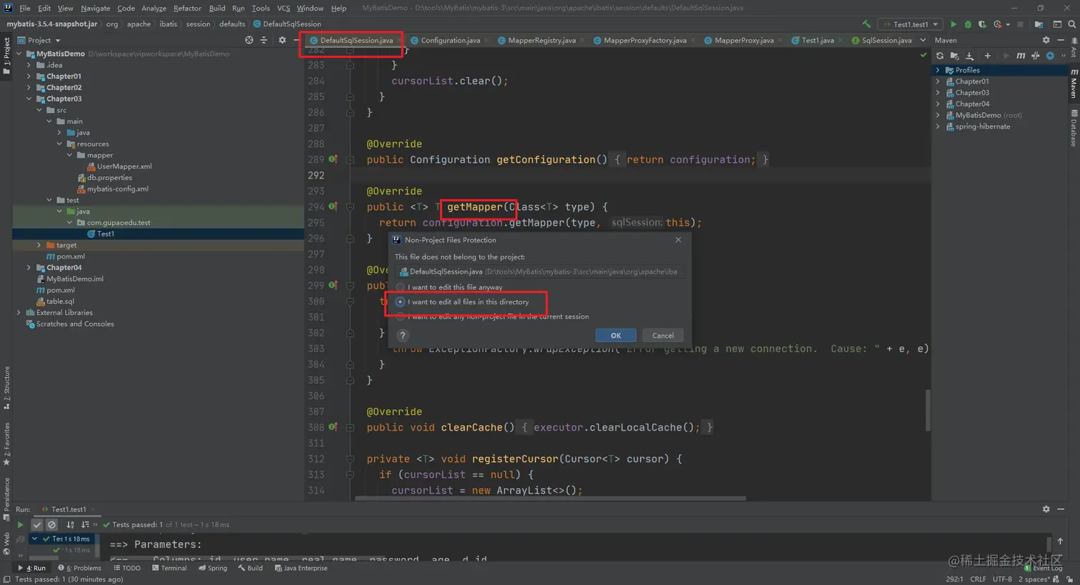
Task: Switch to MapperProxy.java tab
Action: (744, 41)
